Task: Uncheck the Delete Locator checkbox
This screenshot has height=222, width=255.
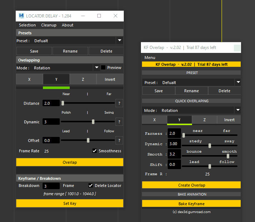Action: pos(90,186)
